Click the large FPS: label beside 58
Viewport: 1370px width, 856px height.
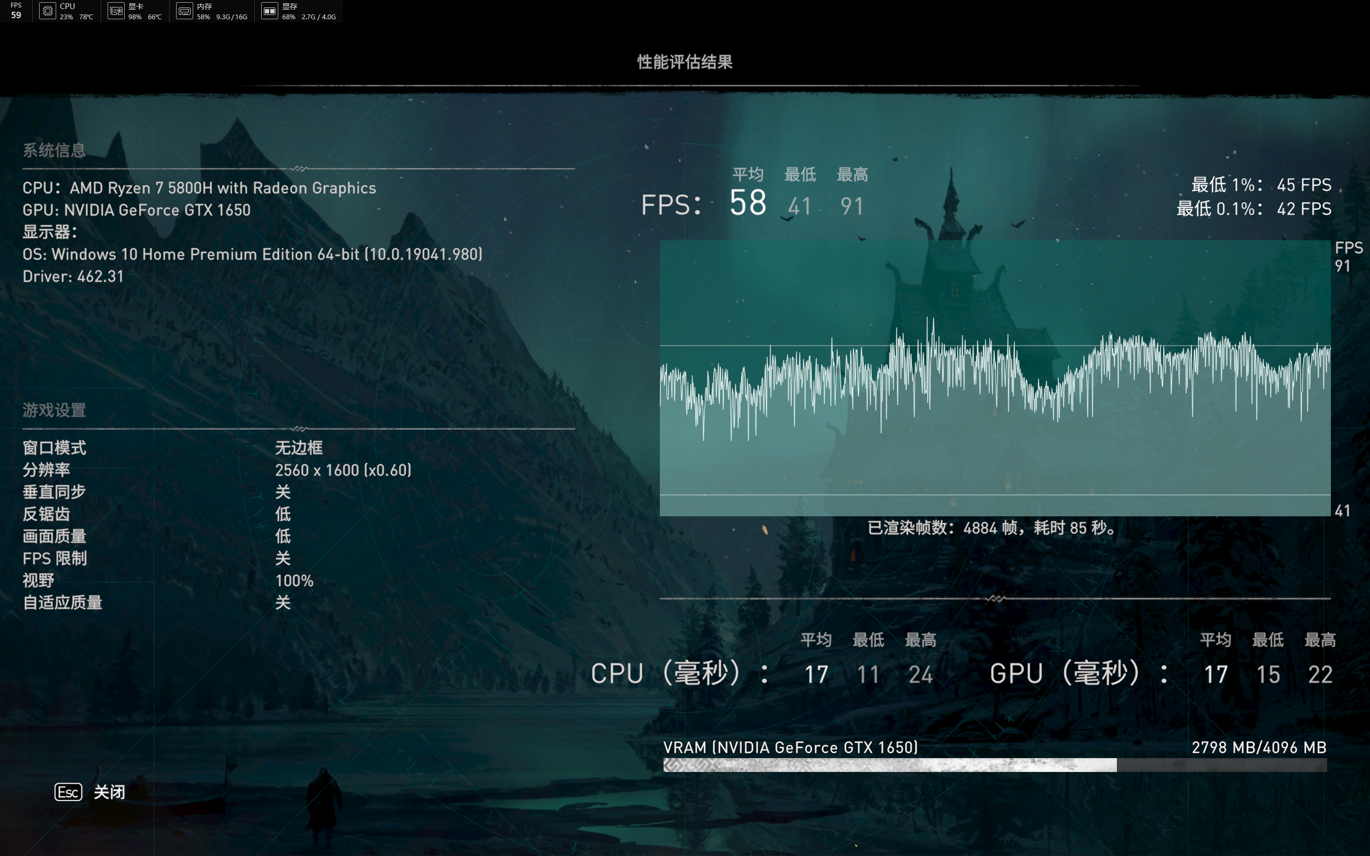(672, 205)
